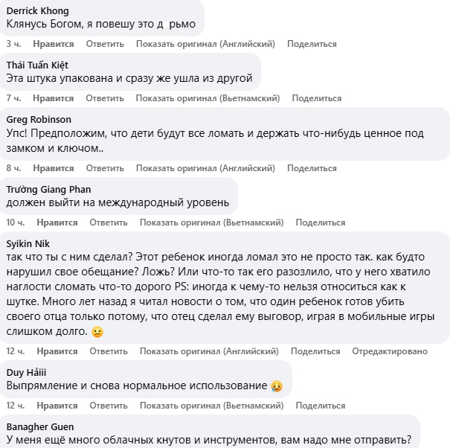Share Syikin Nik's comment
The width and height of the screenshot is (459, 448).
[315, 351]
